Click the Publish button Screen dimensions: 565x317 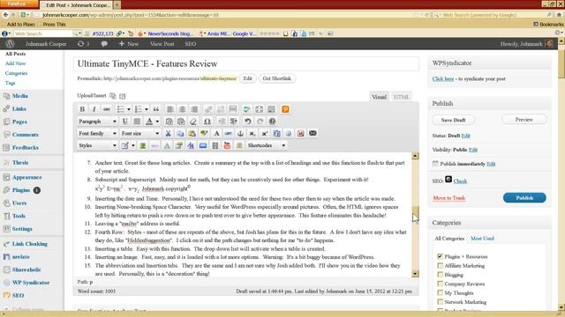(524, 197)
